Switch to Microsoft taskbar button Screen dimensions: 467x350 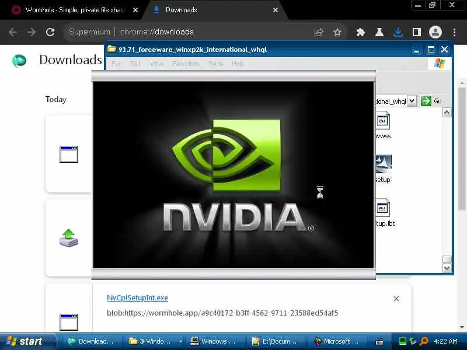337,341
